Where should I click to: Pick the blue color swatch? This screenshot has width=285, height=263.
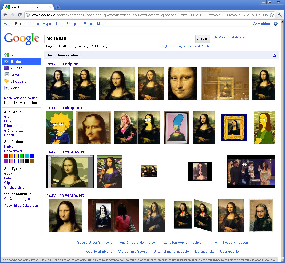pyautogui.click(x=32, y=156)
